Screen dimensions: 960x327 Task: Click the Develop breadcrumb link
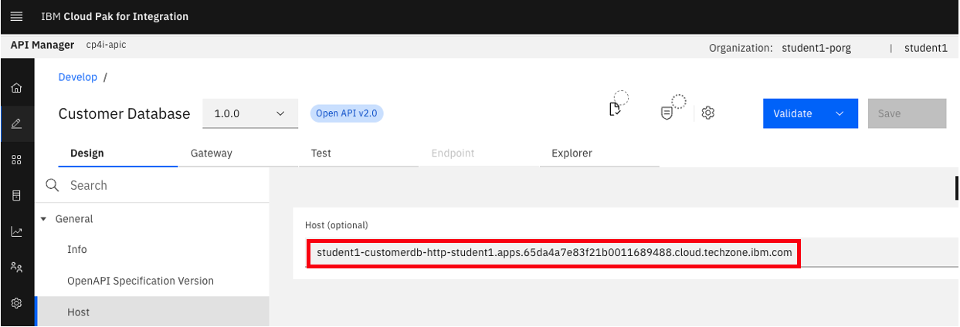tap(77, 77)
